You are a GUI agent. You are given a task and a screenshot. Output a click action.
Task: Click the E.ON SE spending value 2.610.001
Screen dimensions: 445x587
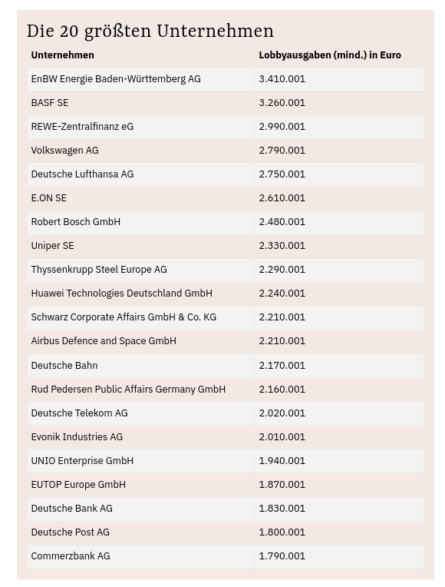tap(282, 198)
